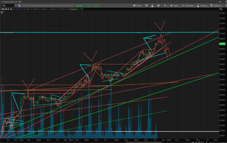Open the flask Edit Studies icon
The width and height of the screenshot is (227, 143).
pyautogui.click(x=152, y=5)
